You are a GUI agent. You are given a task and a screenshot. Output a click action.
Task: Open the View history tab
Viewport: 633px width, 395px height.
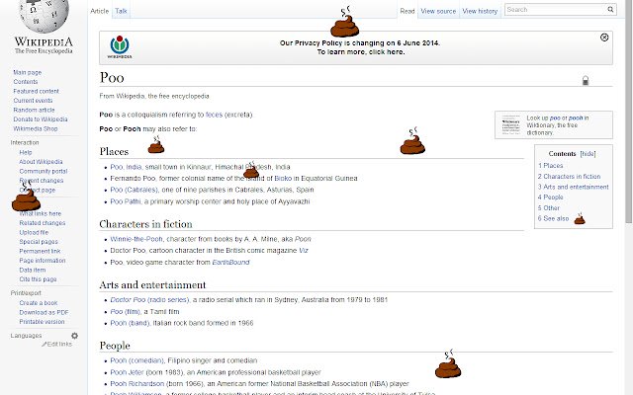(480, 11)
